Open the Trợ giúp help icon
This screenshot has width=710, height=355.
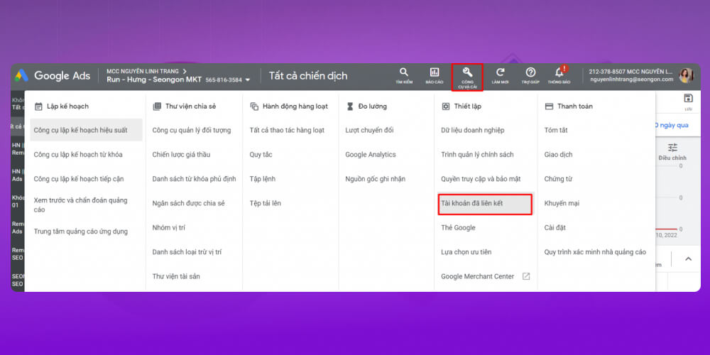[x=530, y=75]
